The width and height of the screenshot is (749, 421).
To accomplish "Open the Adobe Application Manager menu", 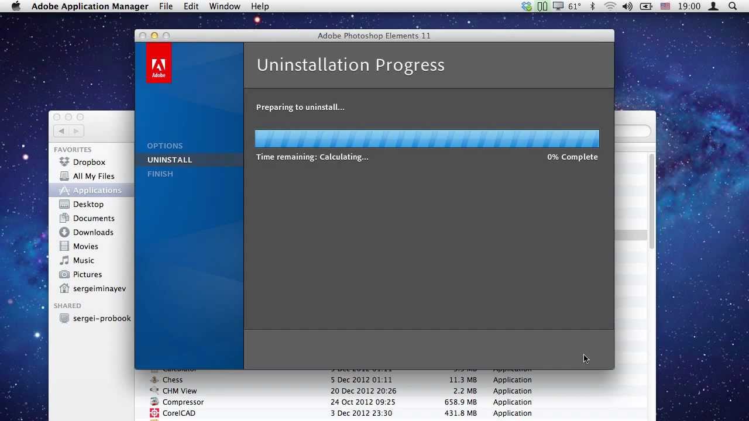I will 90,6.
